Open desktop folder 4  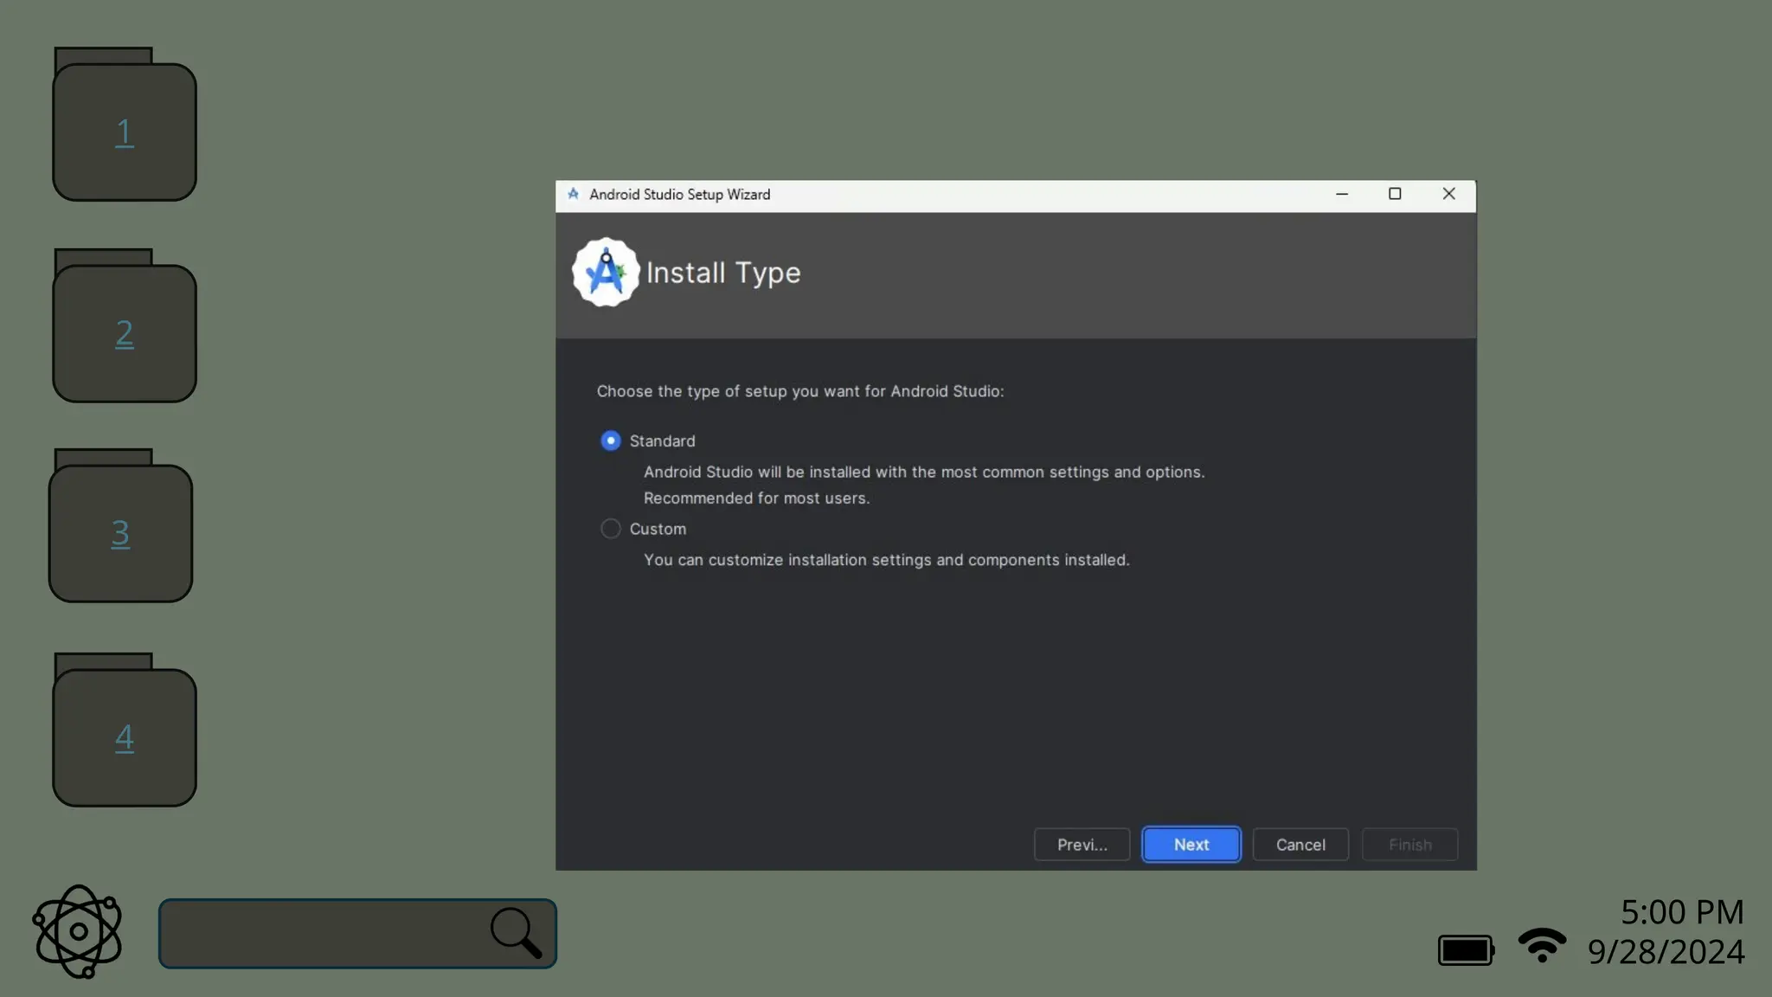125,736
